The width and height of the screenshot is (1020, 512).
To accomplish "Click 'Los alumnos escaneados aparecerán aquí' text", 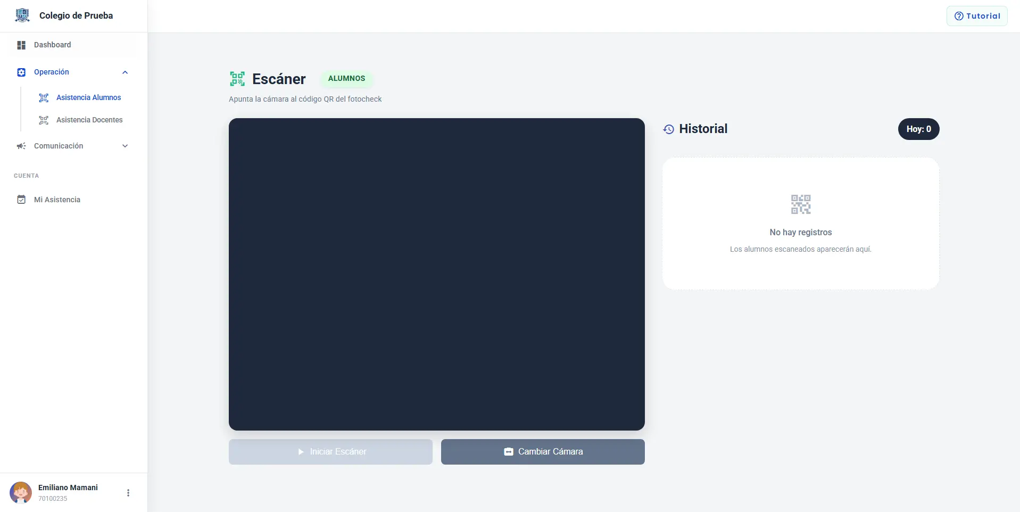I will click(801, 249).
